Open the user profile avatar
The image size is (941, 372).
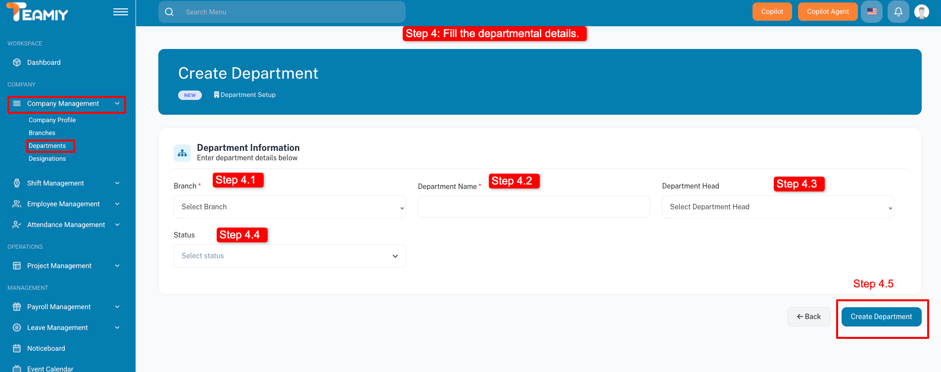[x=921, y=11]
